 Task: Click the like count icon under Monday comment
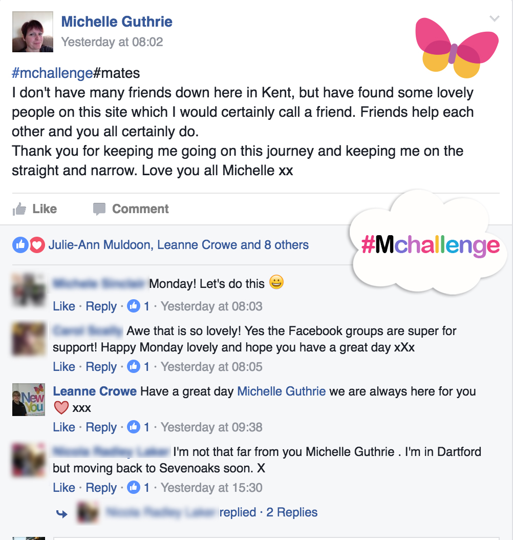[134, 306]
